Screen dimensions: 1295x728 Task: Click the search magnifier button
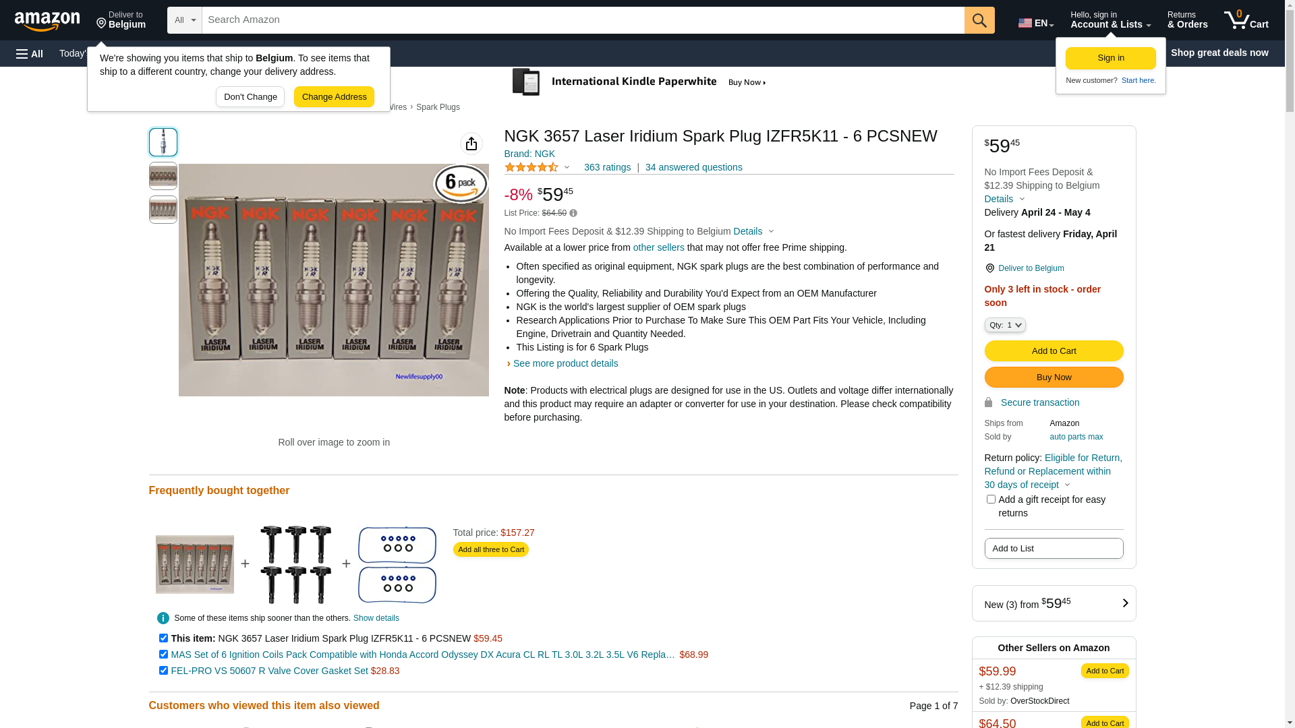pyautogui.click(x=979, y=20)
